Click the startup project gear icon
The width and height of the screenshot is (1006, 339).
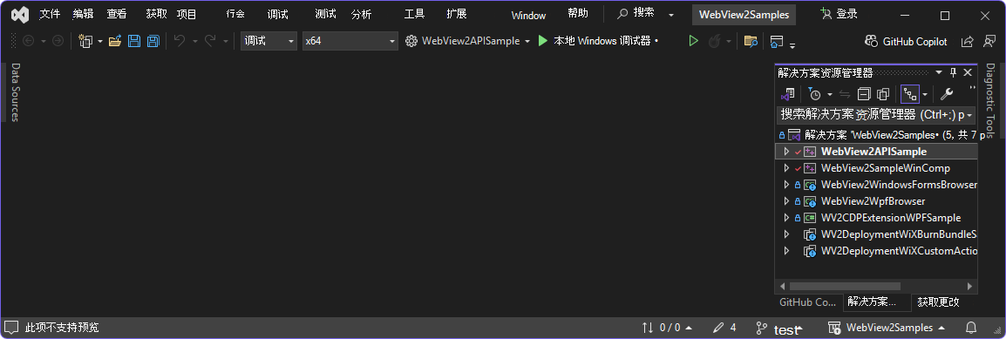(x=411, y=41)
